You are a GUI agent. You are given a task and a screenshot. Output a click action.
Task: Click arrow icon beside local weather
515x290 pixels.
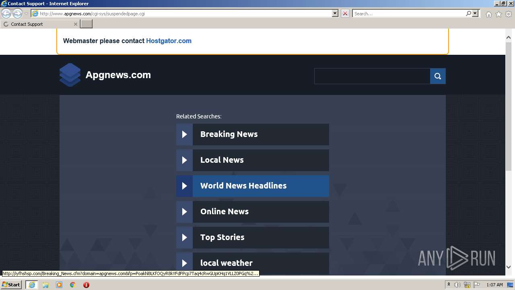click(x=184, y=263)
